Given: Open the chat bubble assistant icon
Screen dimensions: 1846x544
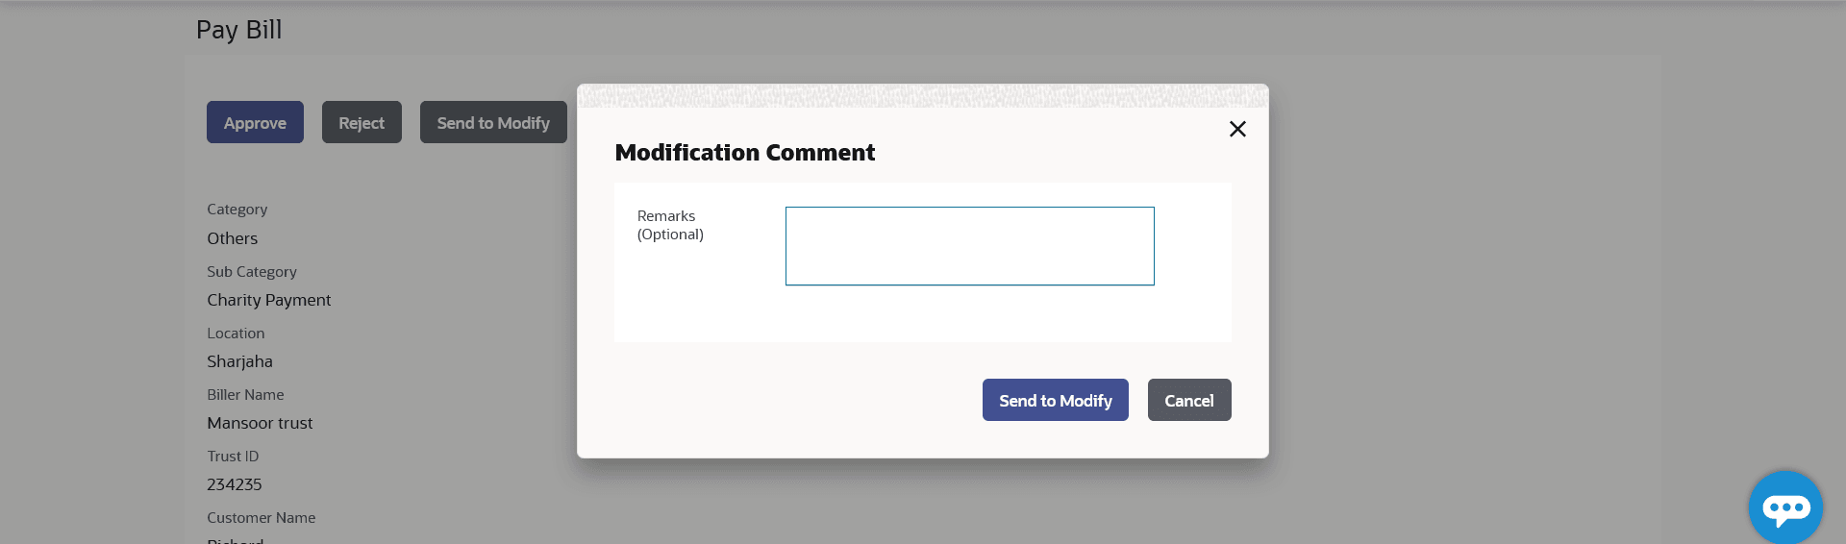Looking at the screenshot, I should [1785, 507].
